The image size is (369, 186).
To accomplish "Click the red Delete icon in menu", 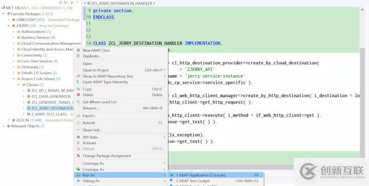I will coord(78,95).
